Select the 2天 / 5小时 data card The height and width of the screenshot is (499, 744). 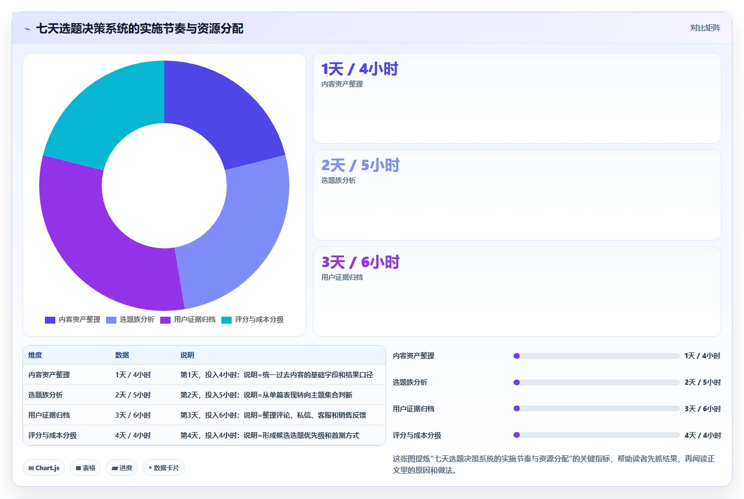click(x=517, y=195)
